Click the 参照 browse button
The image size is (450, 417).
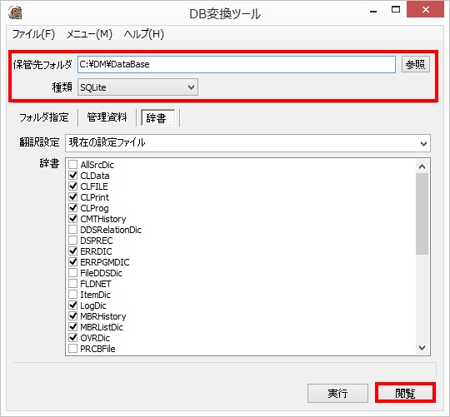pyautogui.click(x=415, y=64)
